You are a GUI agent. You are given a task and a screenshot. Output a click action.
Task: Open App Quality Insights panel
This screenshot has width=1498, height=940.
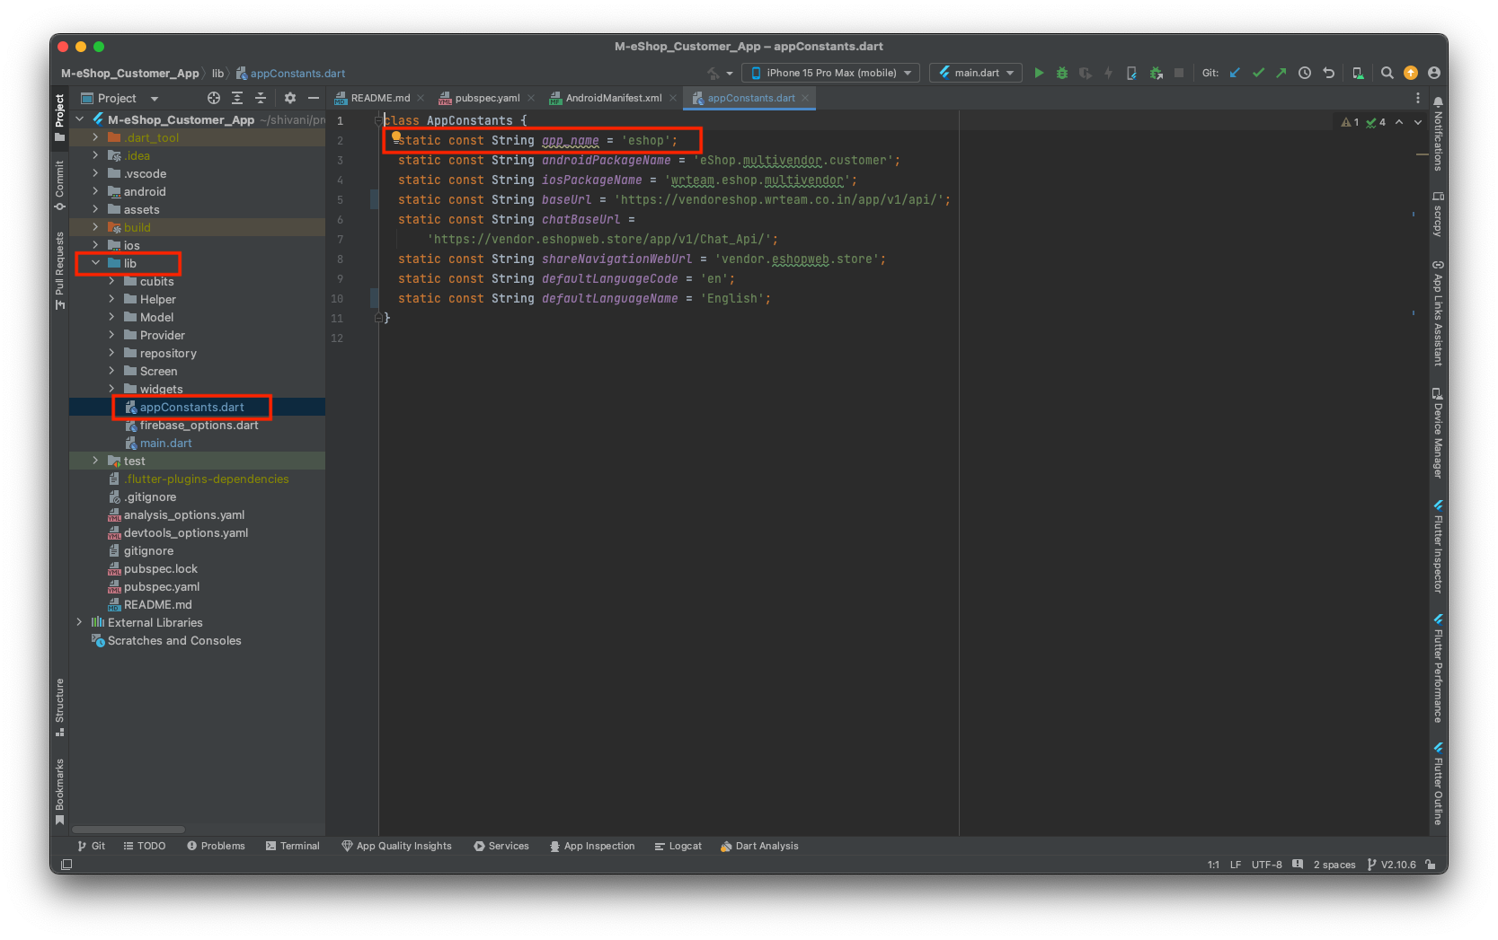click(x=396, y=846)
